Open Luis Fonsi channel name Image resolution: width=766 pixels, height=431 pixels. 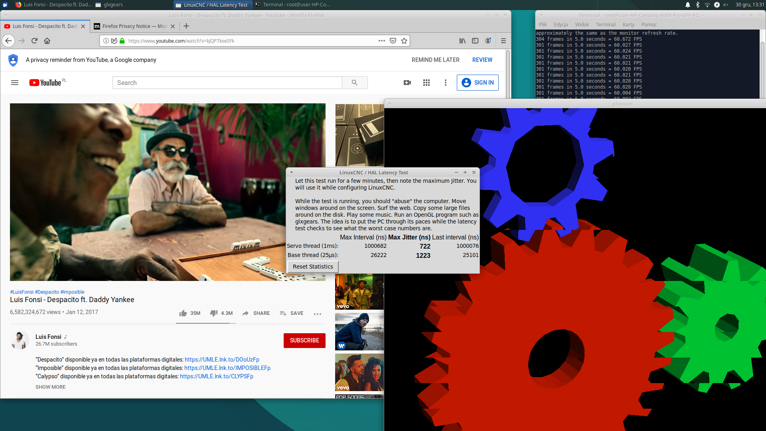click(x=48, y=337)
